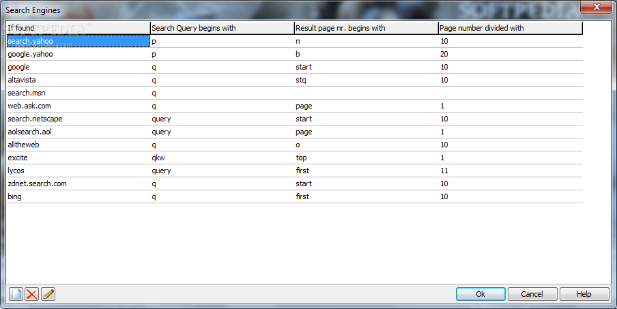This screenshot has width=617, height=309.
Task: Click Page number divided with header
Action: (511, 28)
